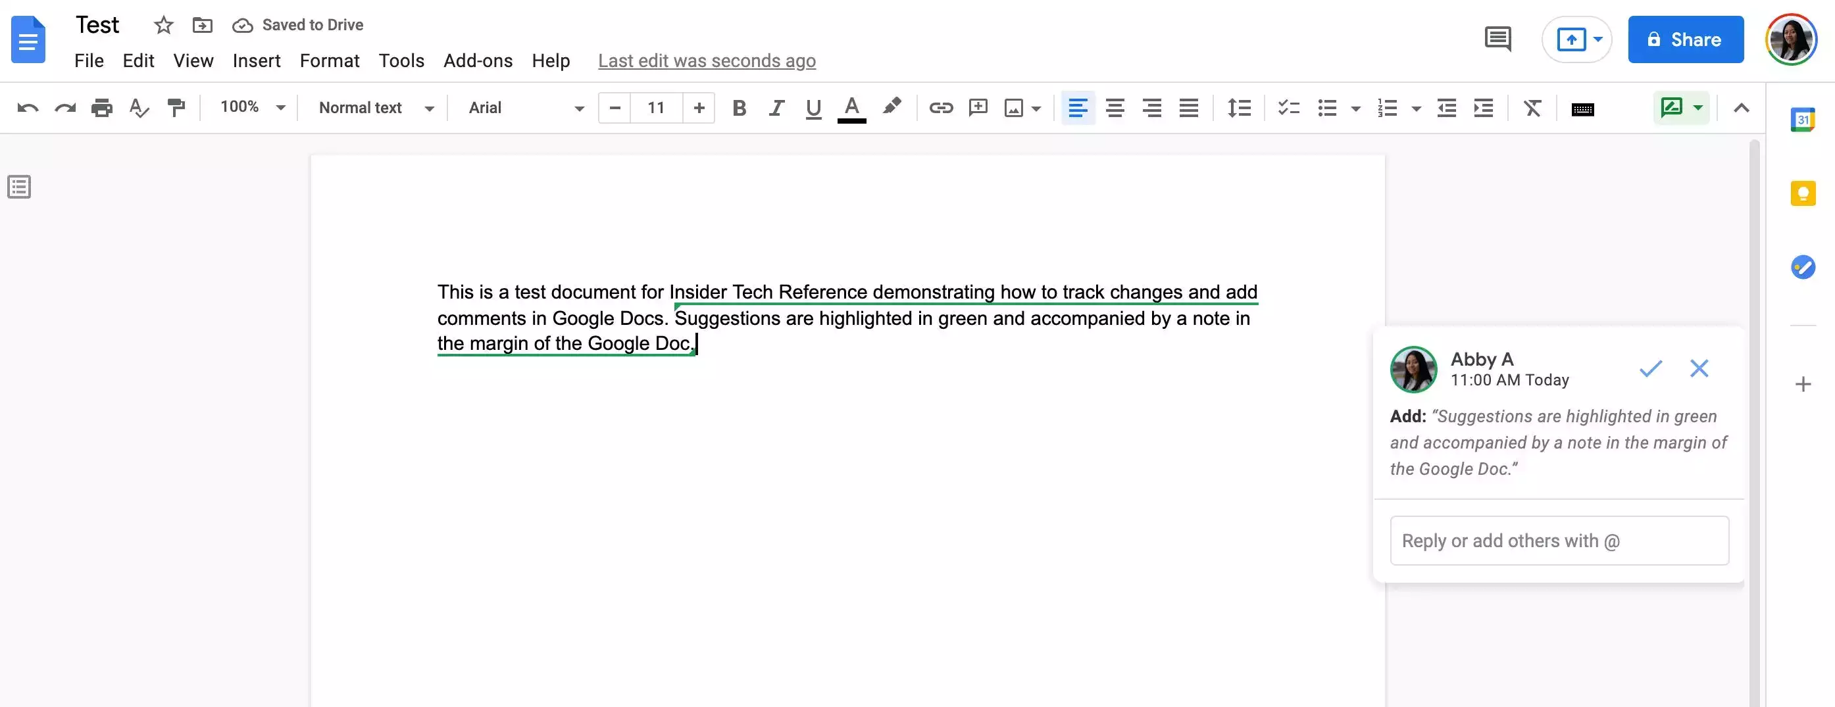1835x707 pixels.
Task: Toggle italic formatting
Action: [x=776, y=109]
